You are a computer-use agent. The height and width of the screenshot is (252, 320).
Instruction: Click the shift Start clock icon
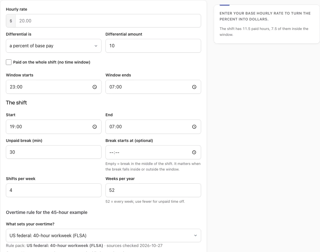point(95,127)
